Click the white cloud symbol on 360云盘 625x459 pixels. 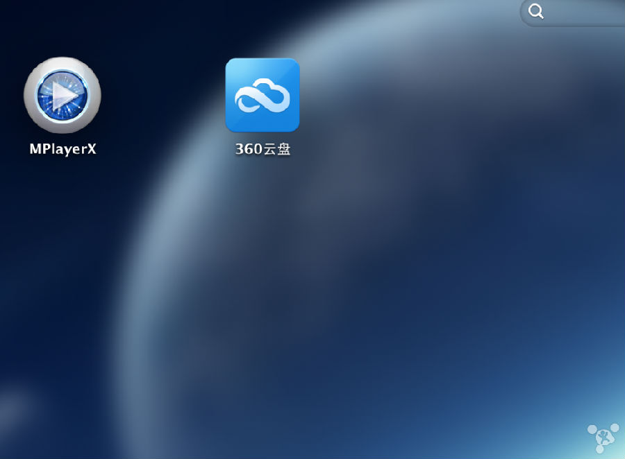264,96
